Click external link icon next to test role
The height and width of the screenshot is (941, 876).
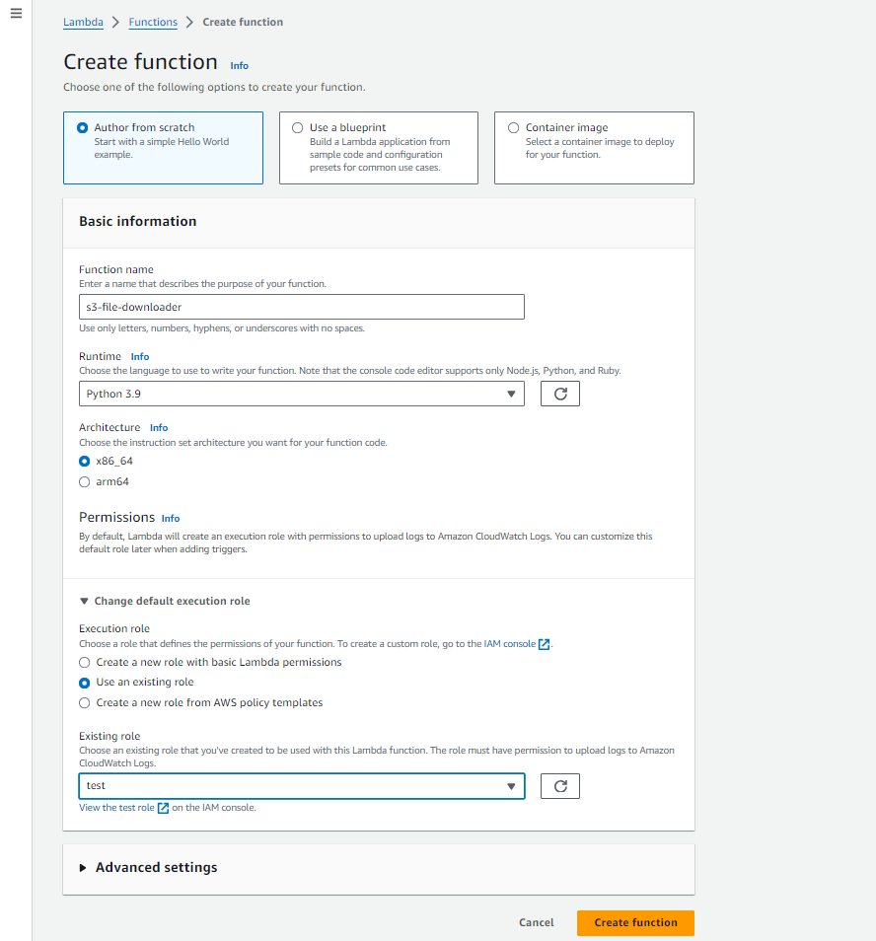(x=164, y=808)
